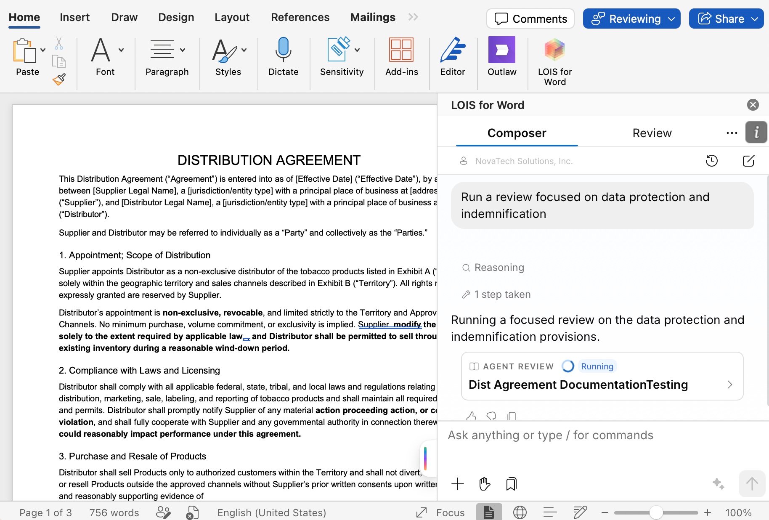The image size is (769, 520).
Task: Click the zoom in plus button
Action: (x=708, y=512)
